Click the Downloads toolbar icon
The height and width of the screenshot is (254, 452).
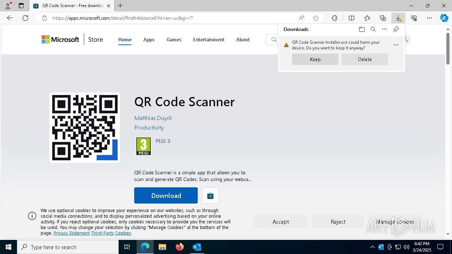point(398,18)
